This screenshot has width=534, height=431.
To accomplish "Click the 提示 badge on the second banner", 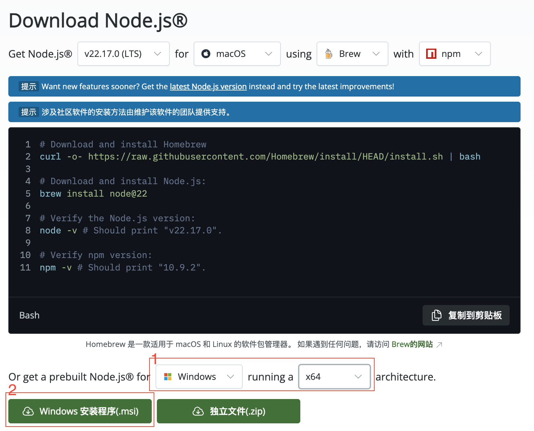I will click(28, 112).
